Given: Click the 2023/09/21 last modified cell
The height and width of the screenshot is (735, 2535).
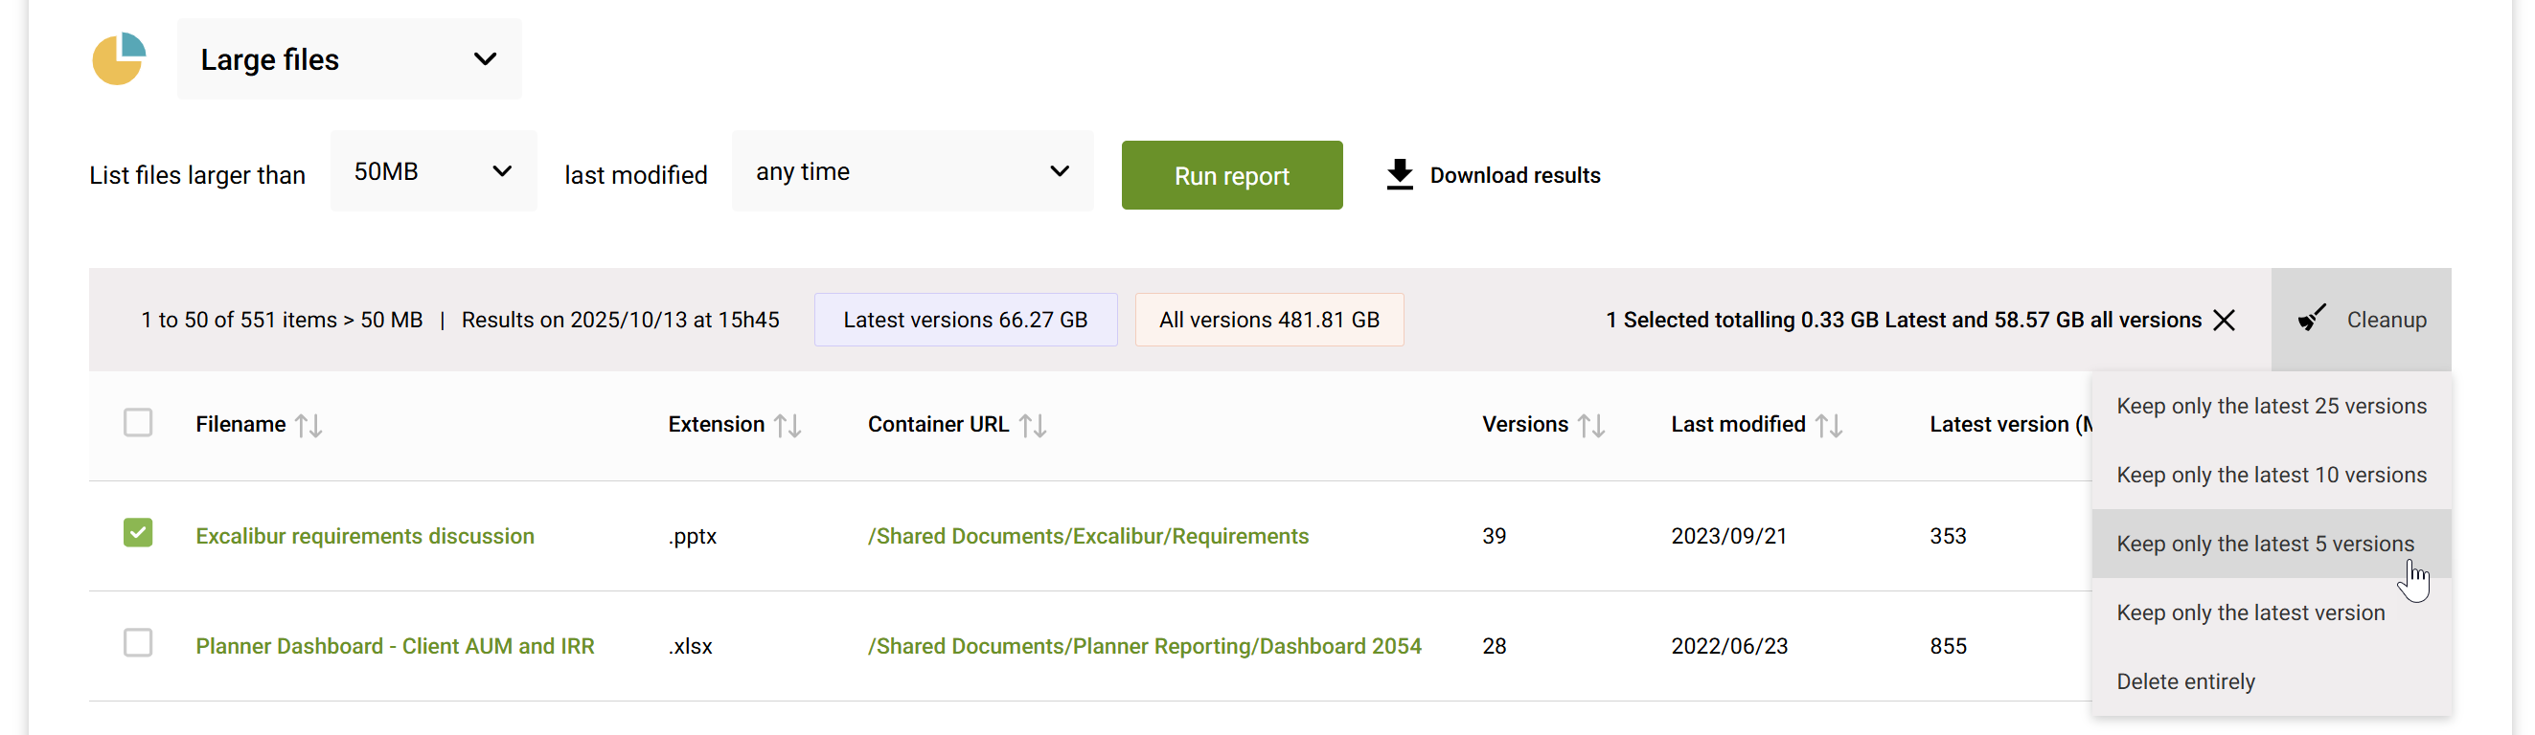Looking at the screenshot, I should coord(1728,537).
